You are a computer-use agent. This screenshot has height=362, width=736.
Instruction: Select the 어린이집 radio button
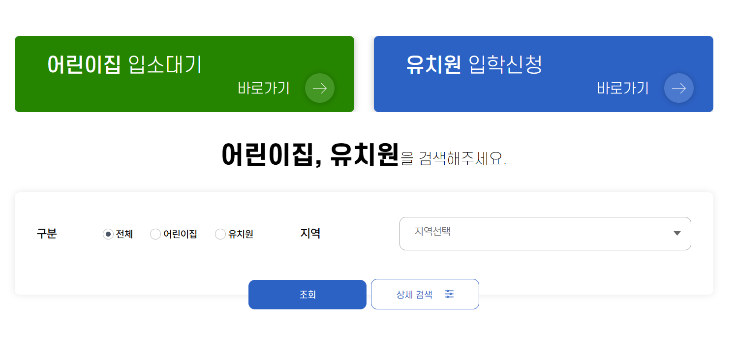pos(155,234)
